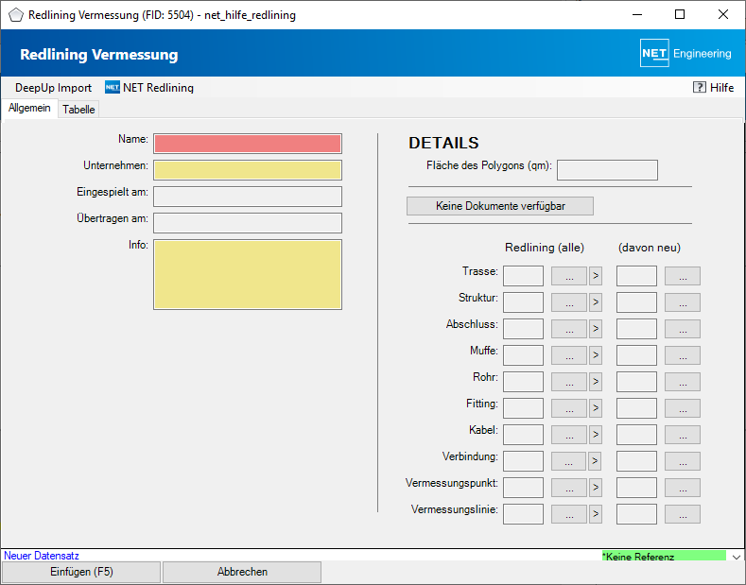Open Hilfe help
The height and width of the screenshot is (585, 746).
[x=713, y=88]
